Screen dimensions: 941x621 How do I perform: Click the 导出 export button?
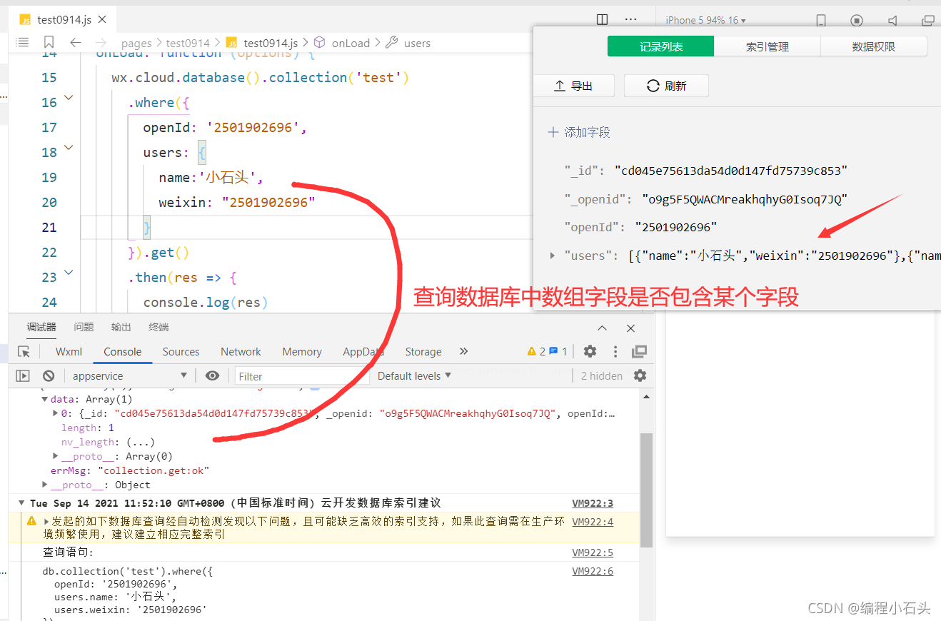[574, 85]
